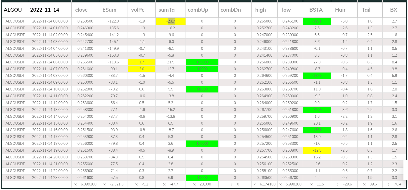Select low value 0.237000
The height and width of the screenshot is (190, 408).
pyautogui.click(x=290, y=55)
